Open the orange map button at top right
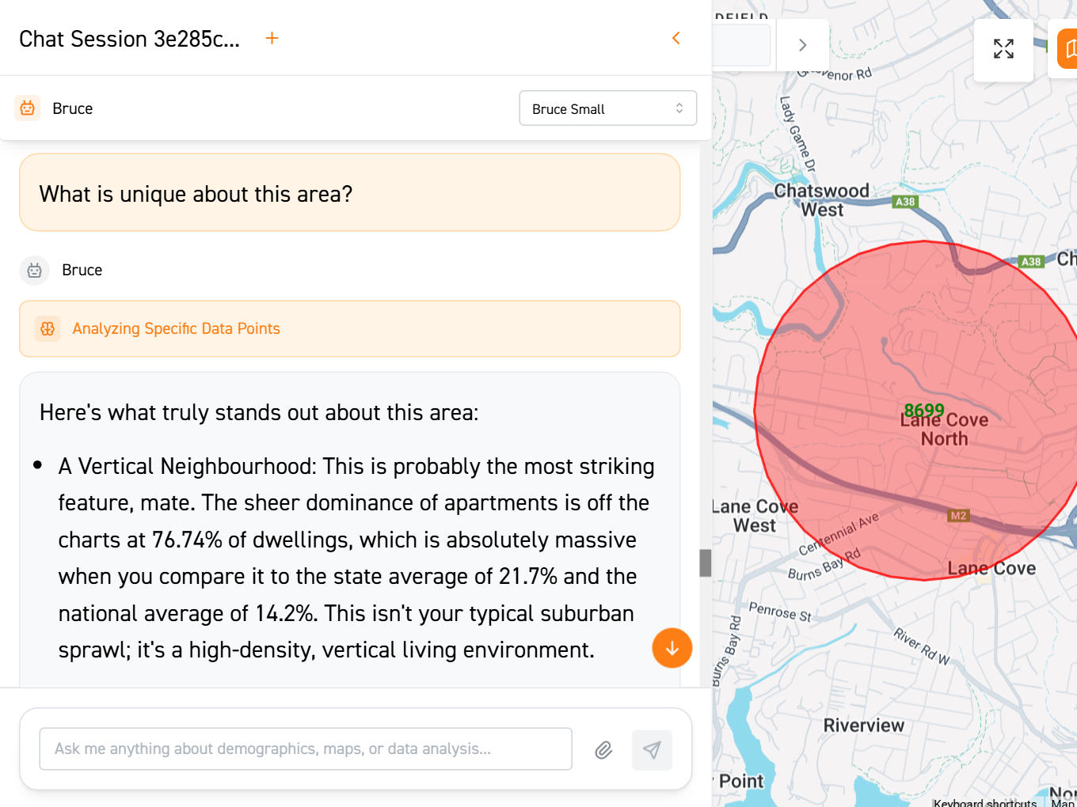This screenshot has height=807, width=1077. click(x=1068, y=49)
